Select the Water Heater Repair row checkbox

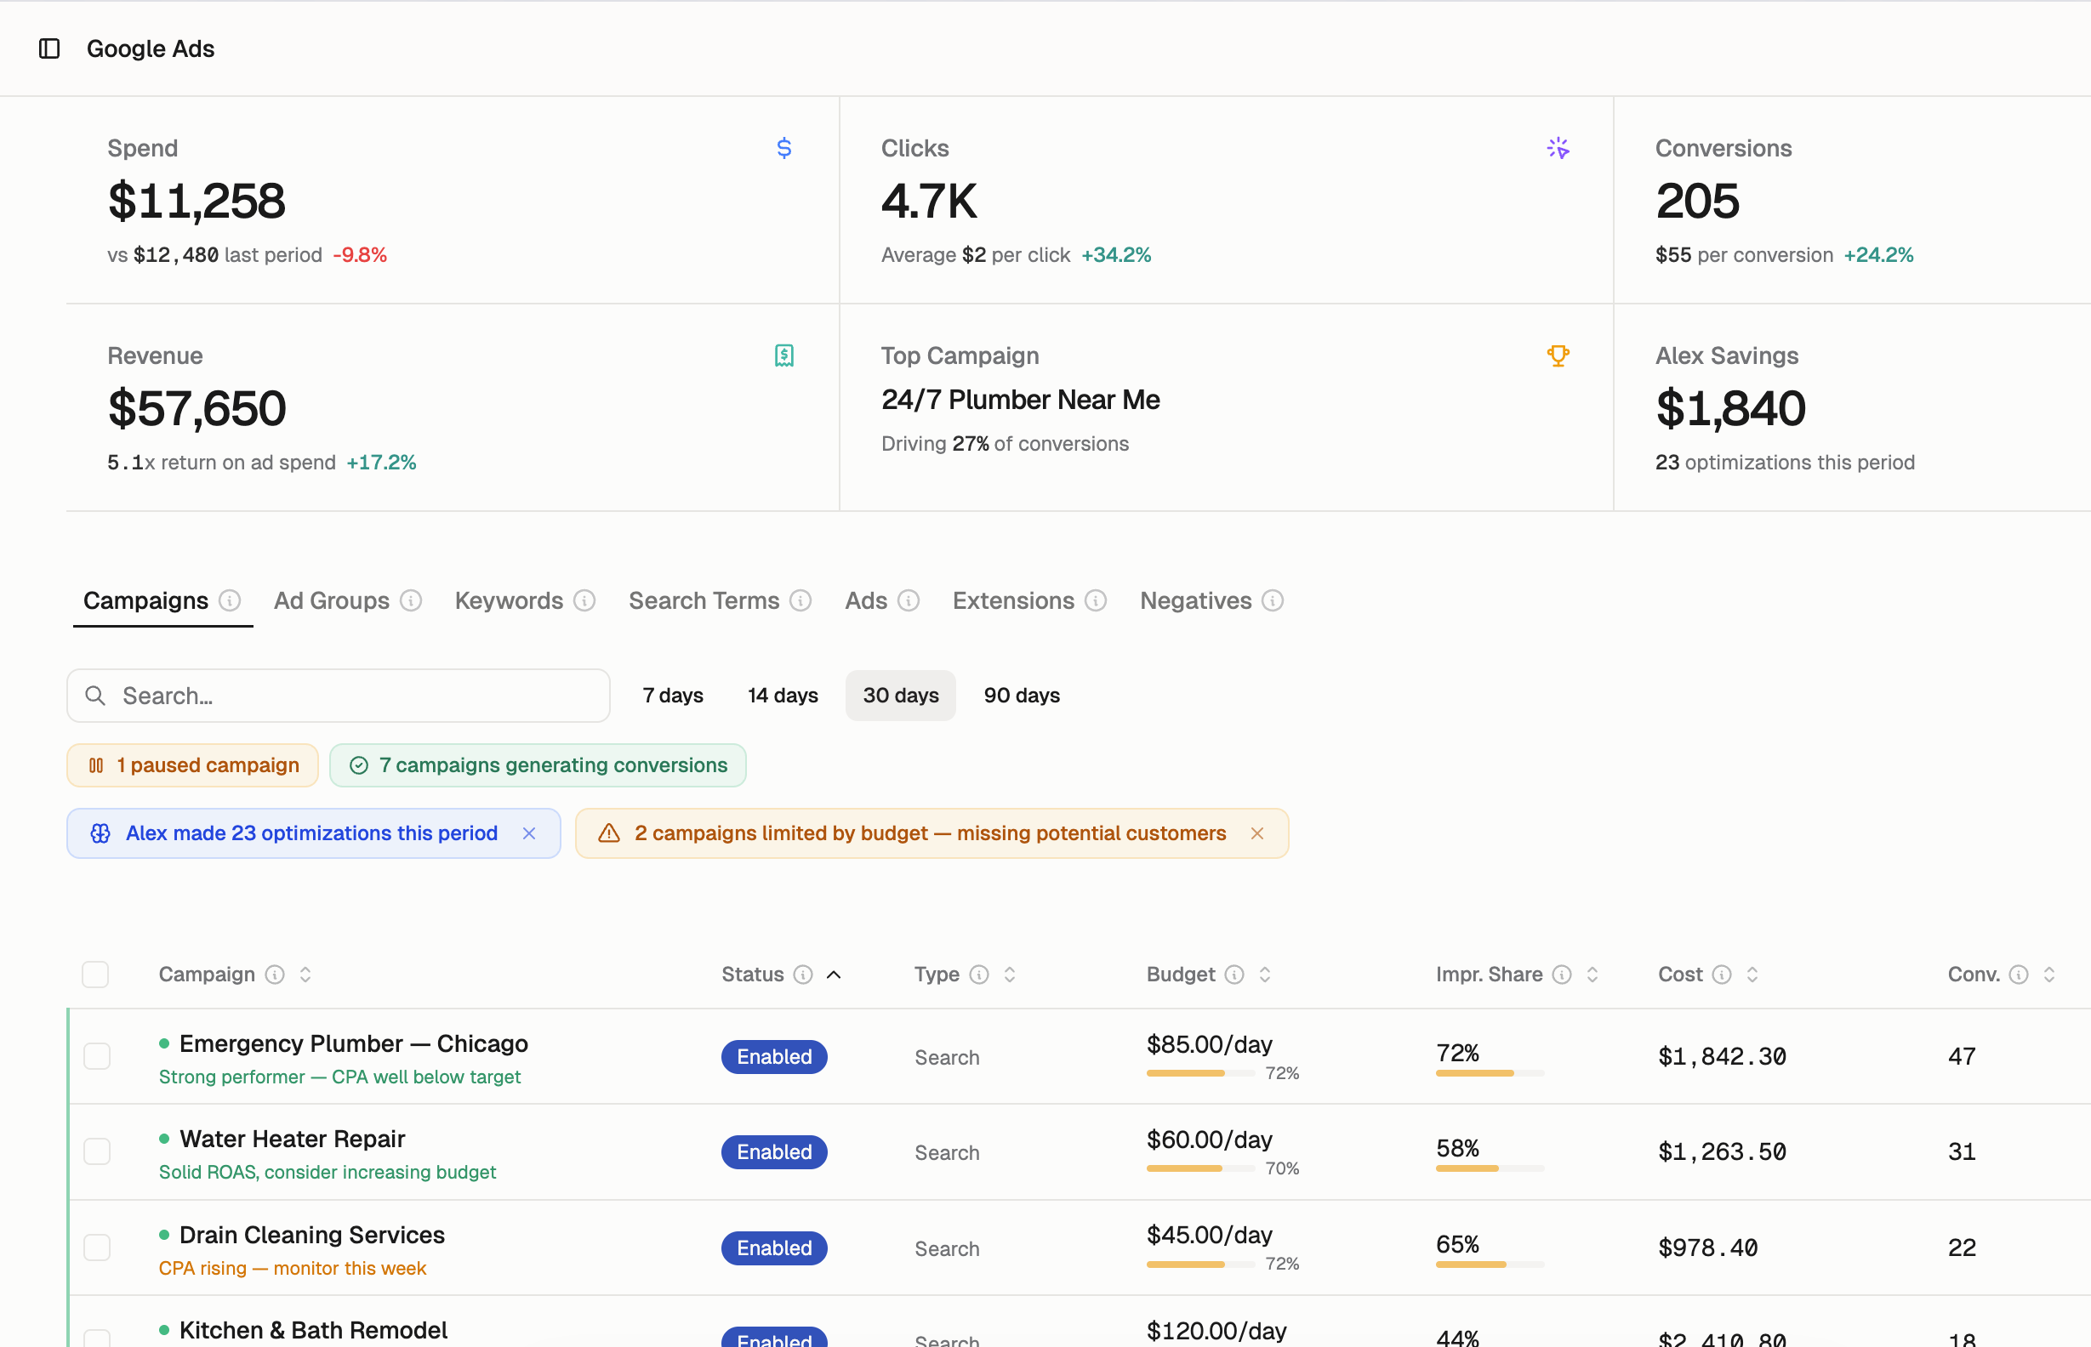96,1151
